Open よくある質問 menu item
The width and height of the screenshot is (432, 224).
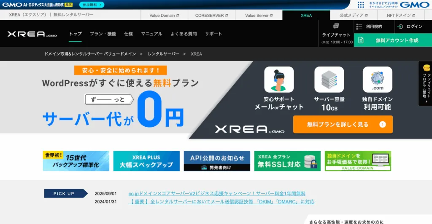click(184, 34)
